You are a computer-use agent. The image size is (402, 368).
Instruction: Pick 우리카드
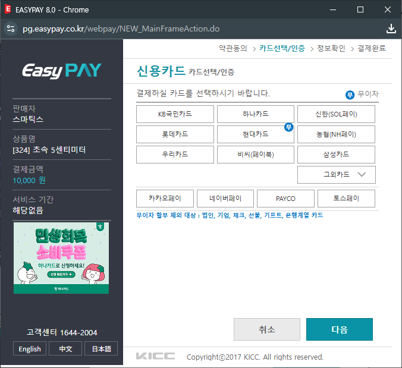point(175,155)
